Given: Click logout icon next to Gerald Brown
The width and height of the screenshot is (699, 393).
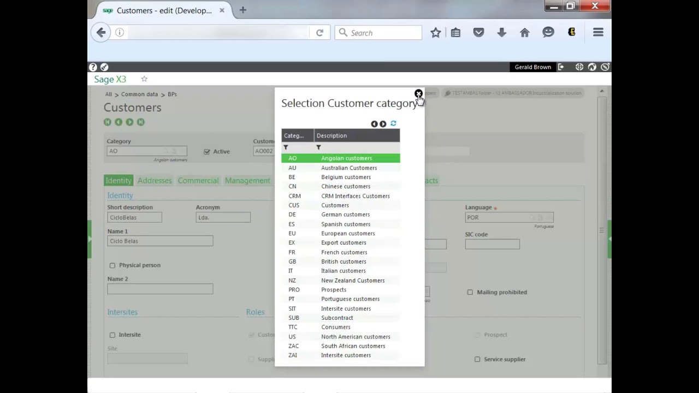Looking at the screenshot, I should (x=561, y=67).
